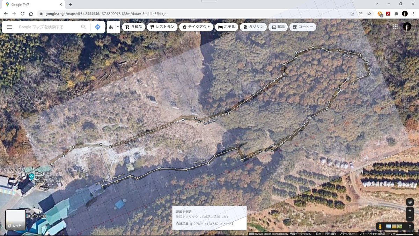Close the distance measurement panel
Image resolution: width=419 pixels, height=236 pixels.
[244, 208]
